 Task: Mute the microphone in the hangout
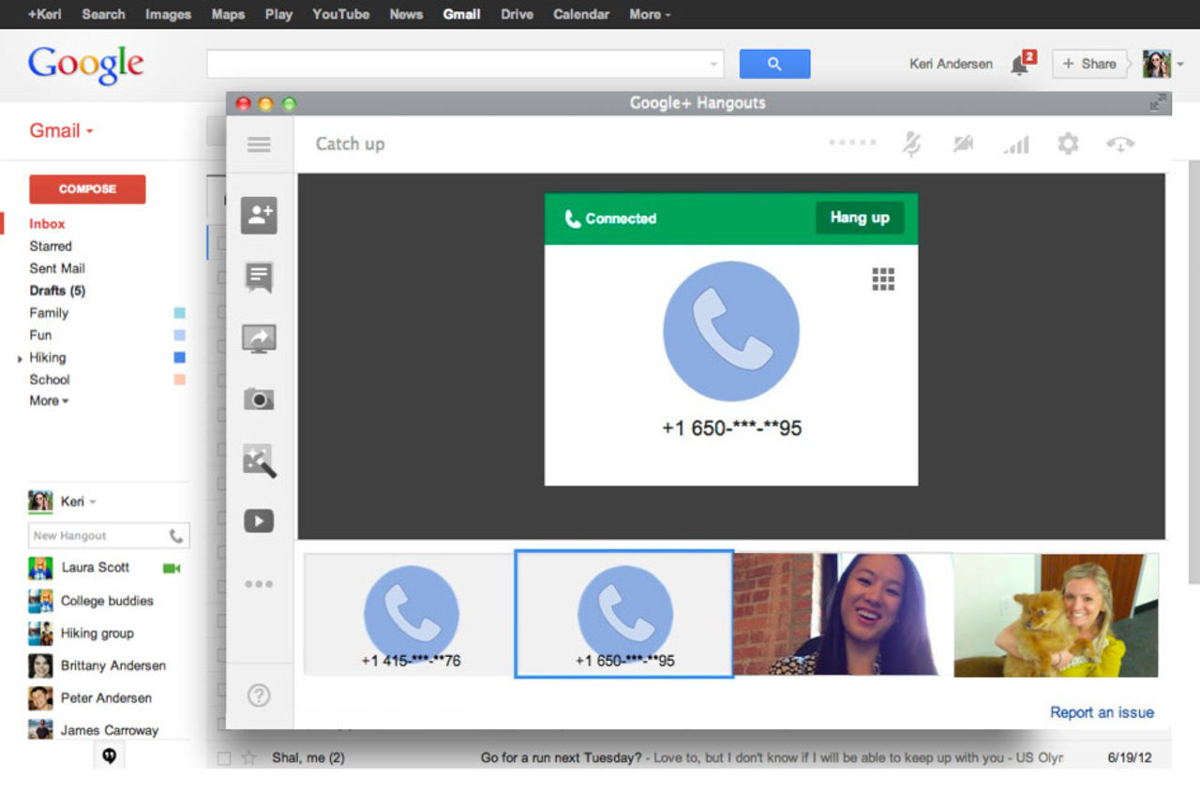pos(912,143)
